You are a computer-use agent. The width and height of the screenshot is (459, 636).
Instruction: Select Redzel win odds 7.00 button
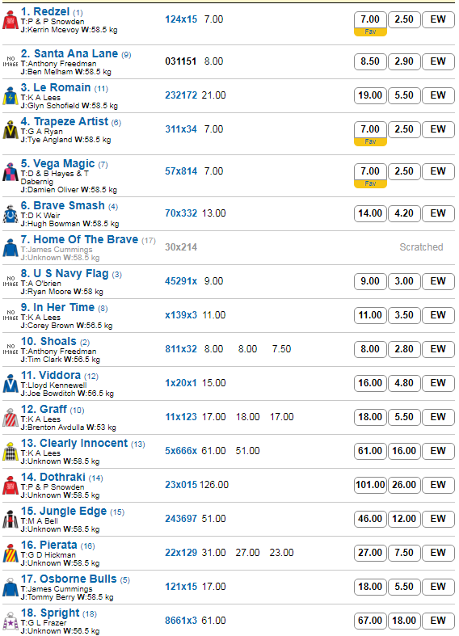pyautogui.click(x=370, y=19)
